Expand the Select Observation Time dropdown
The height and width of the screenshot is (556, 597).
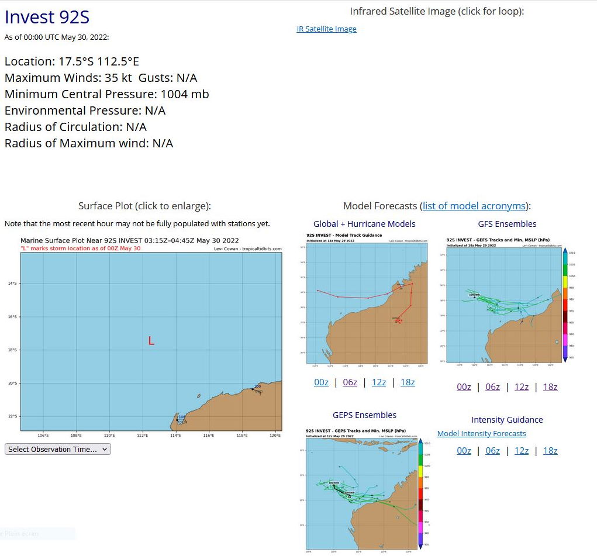[x=57, y=449]
